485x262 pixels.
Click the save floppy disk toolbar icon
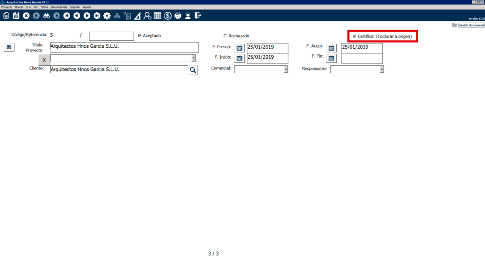pyautogui.click(x=16, y=16)
